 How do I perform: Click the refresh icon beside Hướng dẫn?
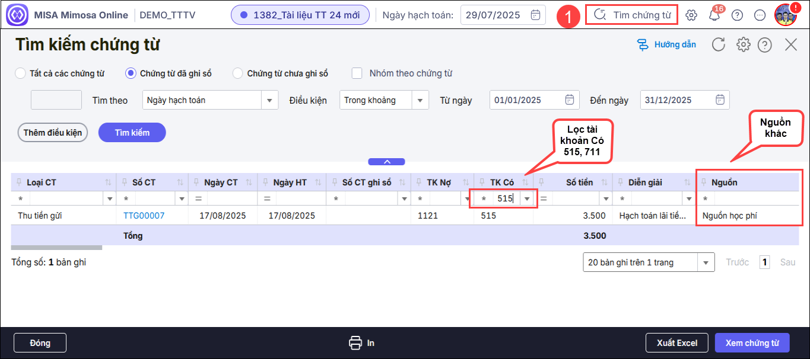coord(719,44)
